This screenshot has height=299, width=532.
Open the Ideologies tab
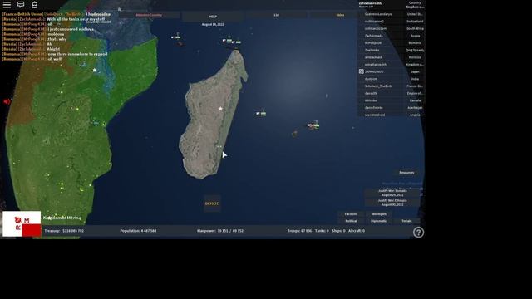[x=379, y=214]
